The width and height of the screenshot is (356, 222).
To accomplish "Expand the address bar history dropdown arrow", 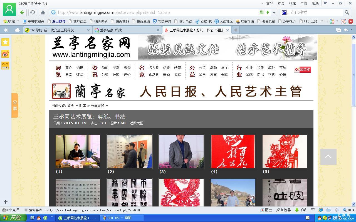I will pos(274,12).
